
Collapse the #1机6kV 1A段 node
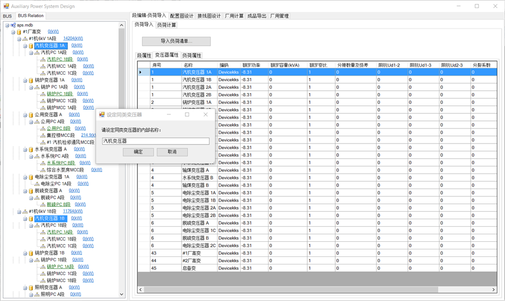point(19,39)
